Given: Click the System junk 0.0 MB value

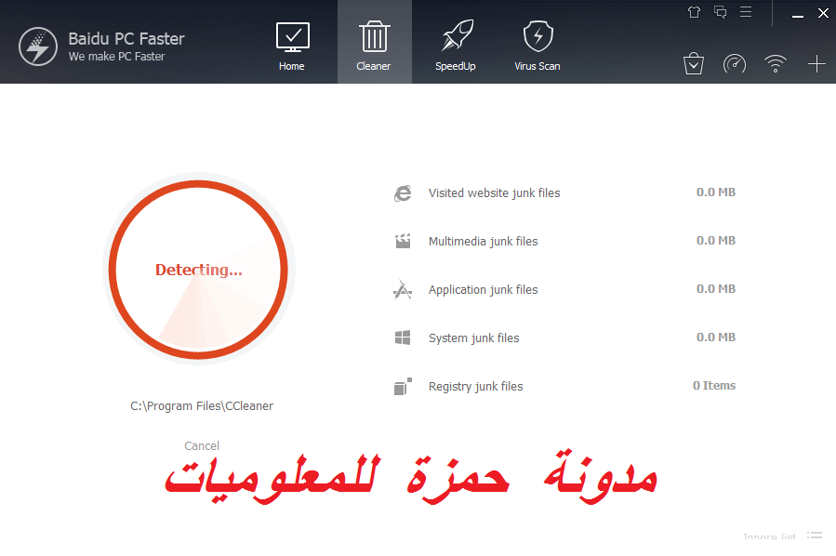Looking at the screenshot, I should (x=715, y=337).
